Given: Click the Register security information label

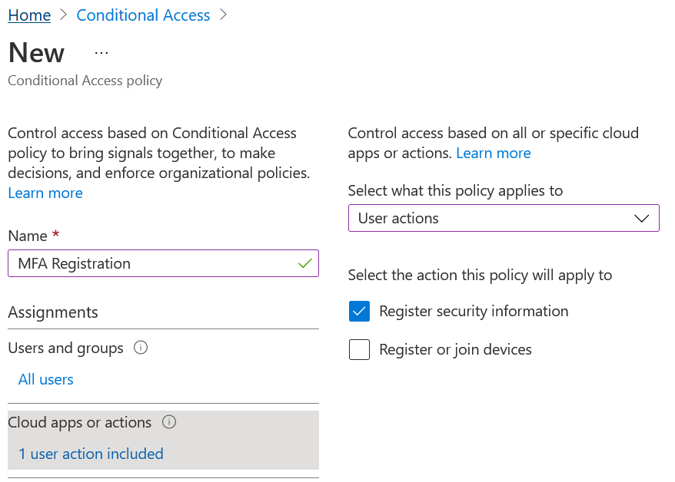Looking at the screenshot, I should tap(474, 311).
